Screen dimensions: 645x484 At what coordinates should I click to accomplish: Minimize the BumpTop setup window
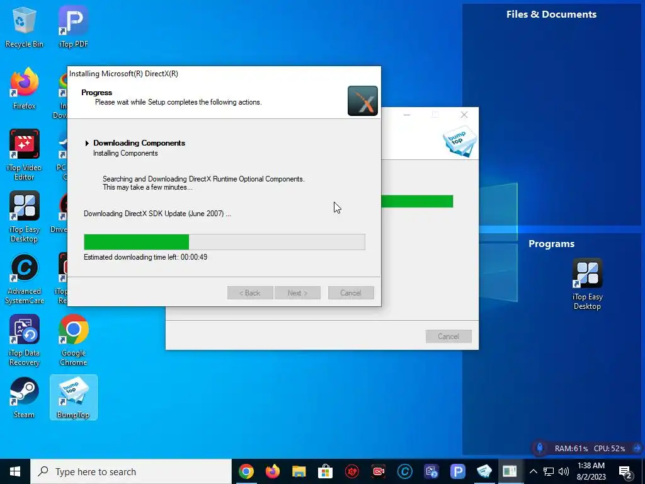coord(407,115)
